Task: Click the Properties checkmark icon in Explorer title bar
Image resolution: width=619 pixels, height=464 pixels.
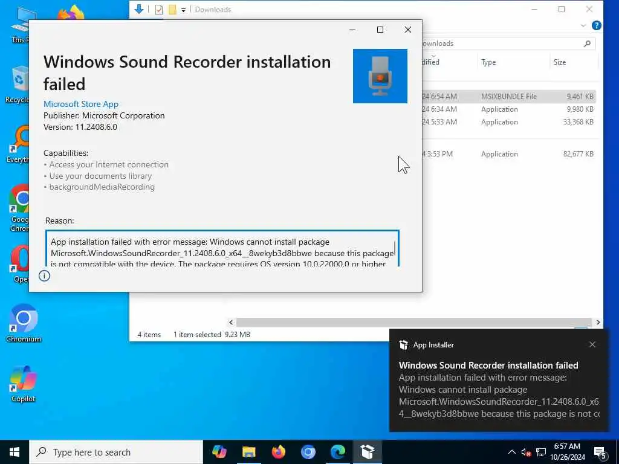Action: point(159,9)
